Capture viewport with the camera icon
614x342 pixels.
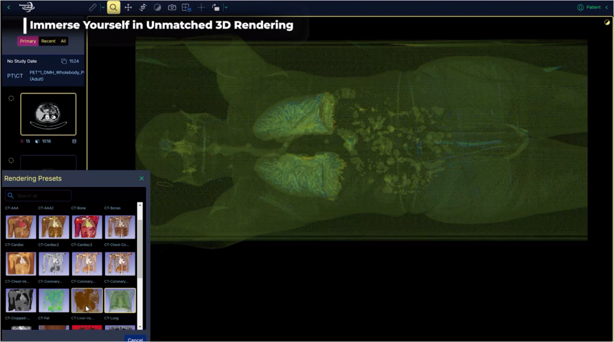[x=172, y=7]
